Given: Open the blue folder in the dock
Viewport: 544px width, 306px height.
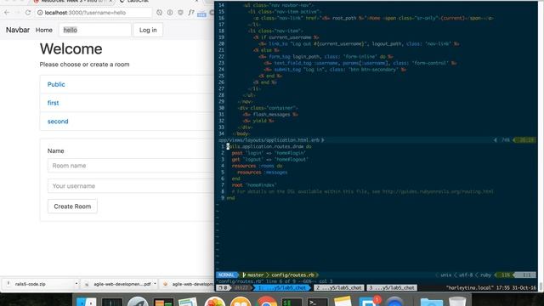Looking at the screenshot, I should [431, 301].
